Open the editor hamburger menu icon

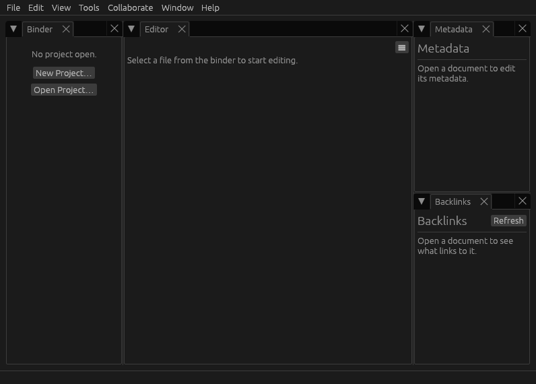[401, 48]
